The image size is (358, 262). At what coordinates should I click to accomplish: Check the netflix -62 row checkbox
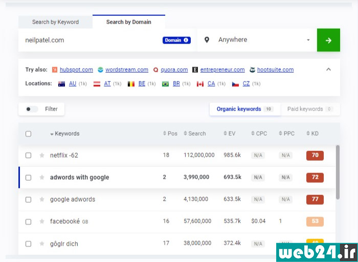coord(28,156)
